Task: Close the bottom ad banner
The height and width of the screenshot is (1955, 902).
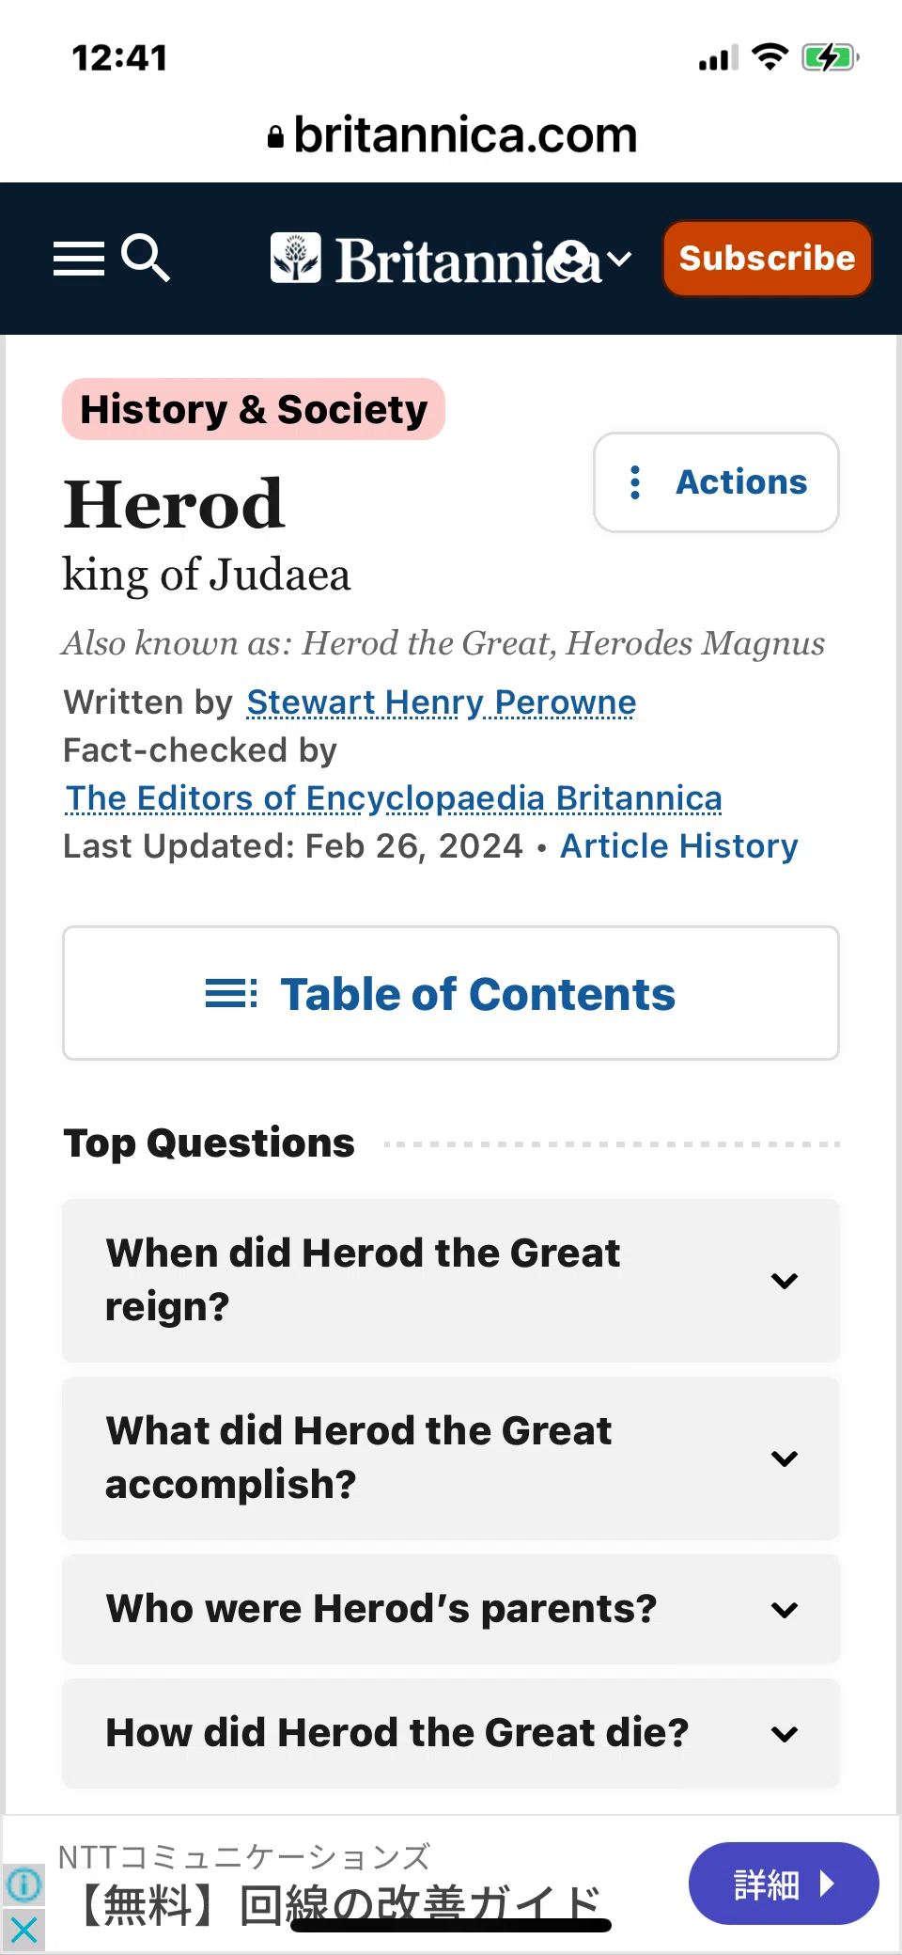Action: [23, 1930]
